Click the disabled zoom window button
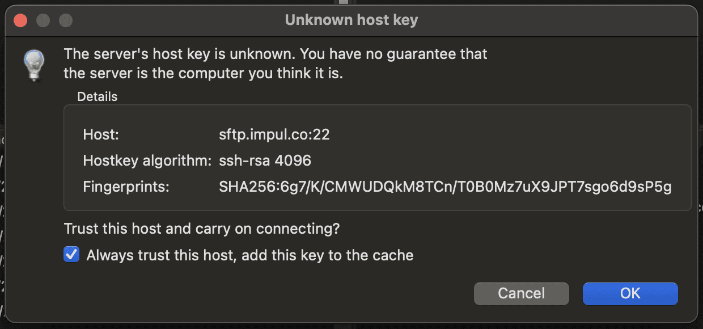 pos(66,21)
